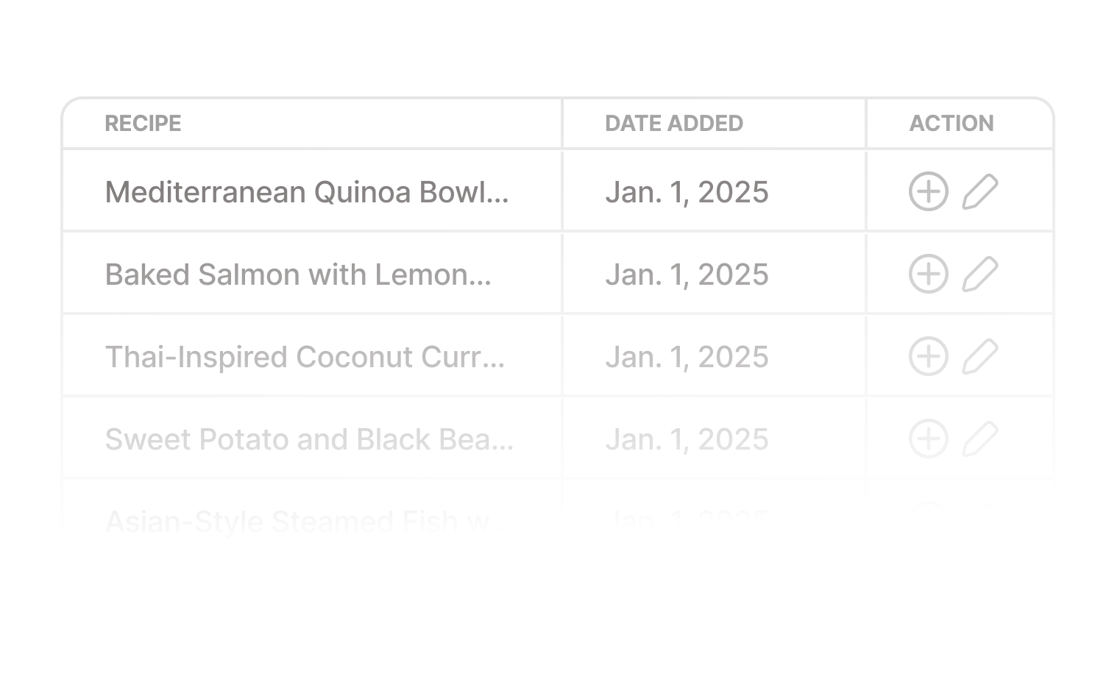Click the ACTION column header
This screenshot has width=1095, height=677.
(952, 123)
